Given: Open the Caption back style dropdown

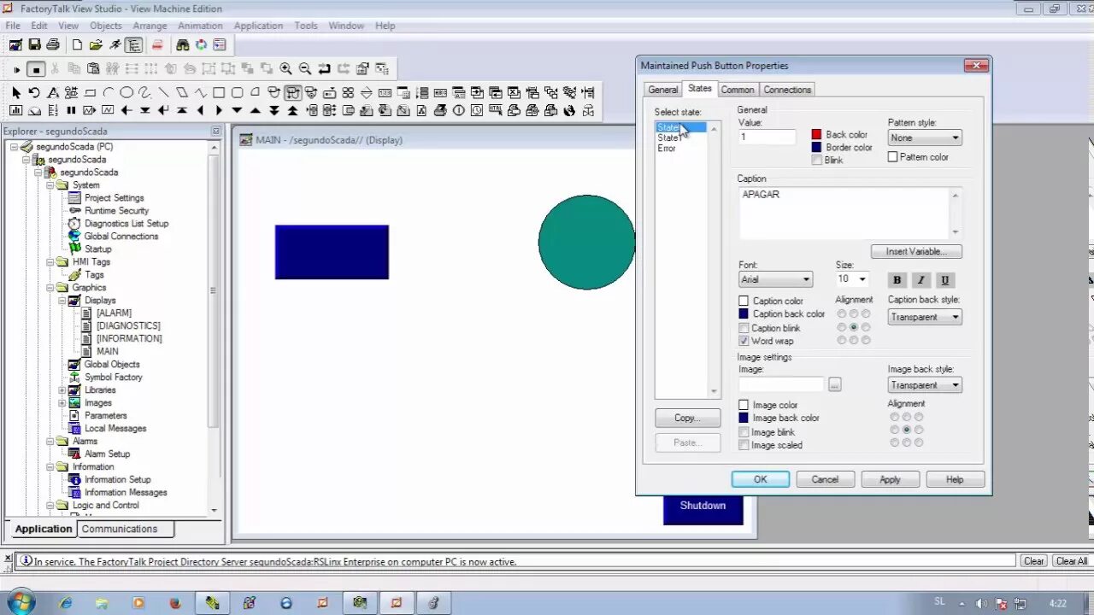Looking at the screenshot, I should 925,317.
